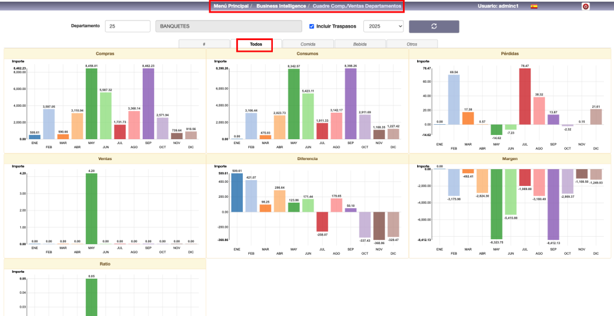The width and height of the screenshot is (614, 316).
Task: Click the red JUL bar in Pérdidas chart
Action: click(525, 96)
